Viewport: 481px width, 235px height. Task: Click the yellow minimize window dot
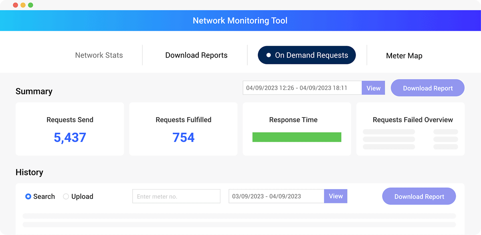coord(23,5)
